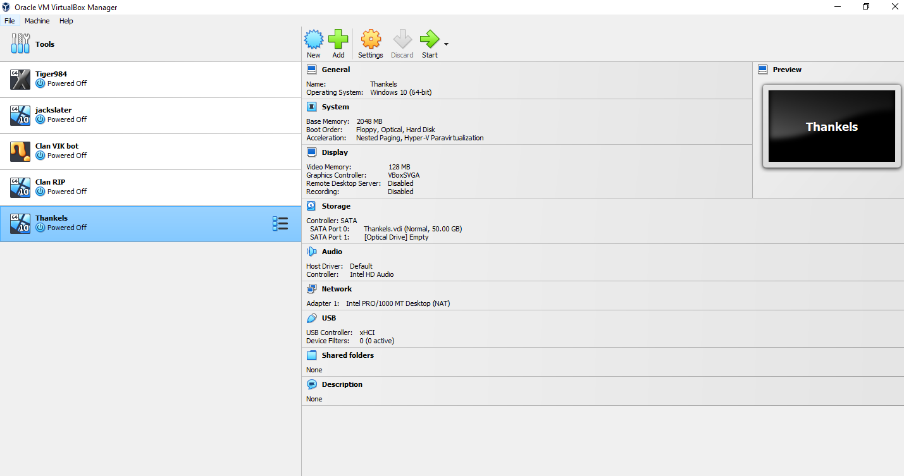Click the Thankels VM icon
This screenshot has width=904, height=476.
click(20, 224)
